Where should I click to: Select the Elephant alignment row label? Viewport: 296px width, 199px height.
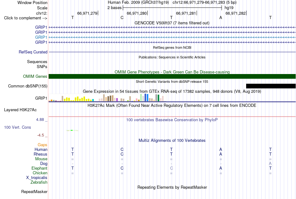pos(39,168)
